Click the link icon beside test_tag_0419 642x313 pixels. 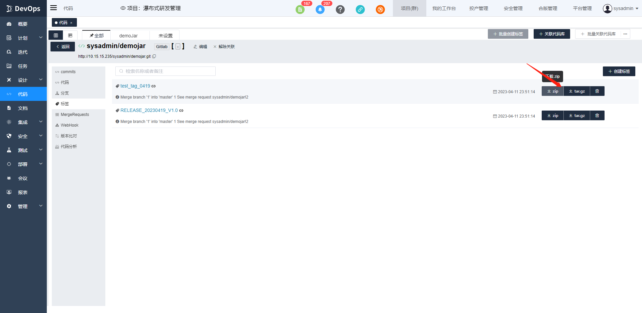pyautogui.click(x=153, y=86)
